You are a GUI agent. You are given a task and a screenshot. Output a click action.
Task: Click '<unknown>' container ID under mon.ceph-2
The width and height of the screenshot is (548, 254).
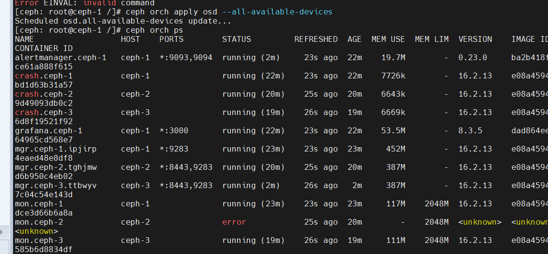pyautogui.click(x=36, y=231)
